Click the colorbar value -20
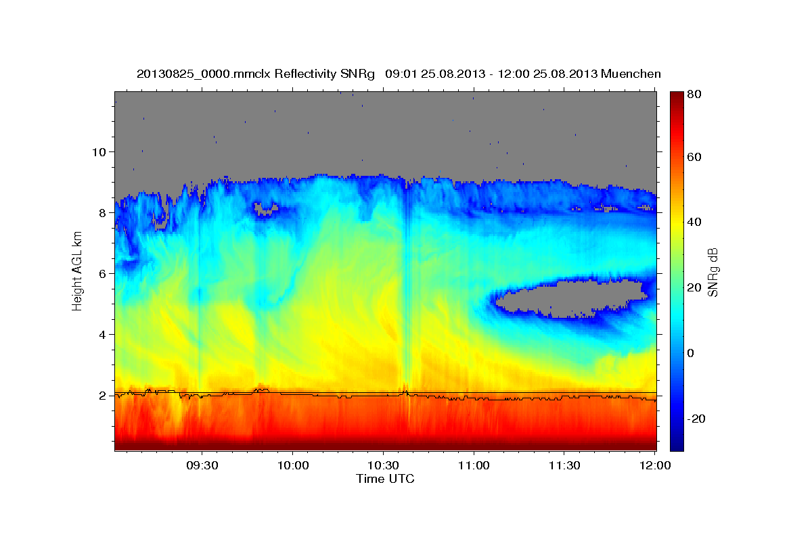The image size is (812, 541). click(696, 419)
